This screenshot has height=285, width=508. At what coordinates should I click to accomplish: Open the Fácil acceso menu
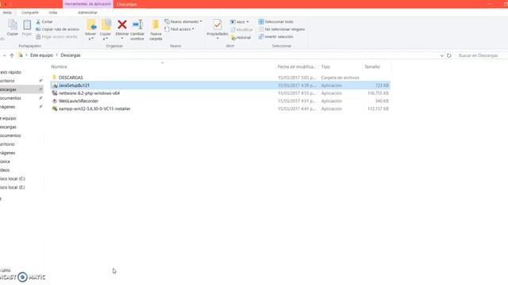(x=179, y=29)
